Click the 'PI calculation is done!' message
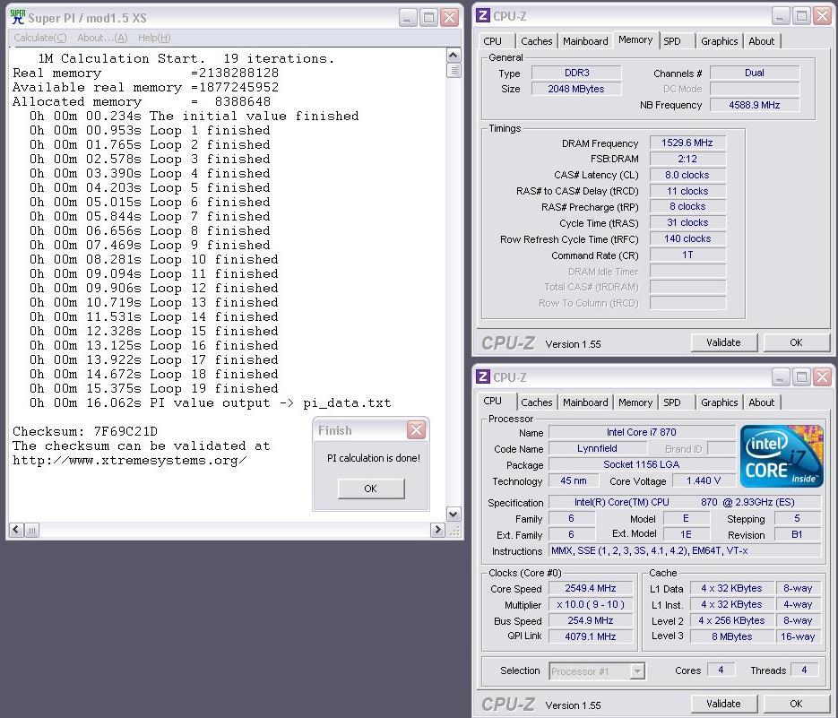 [374, 458]
